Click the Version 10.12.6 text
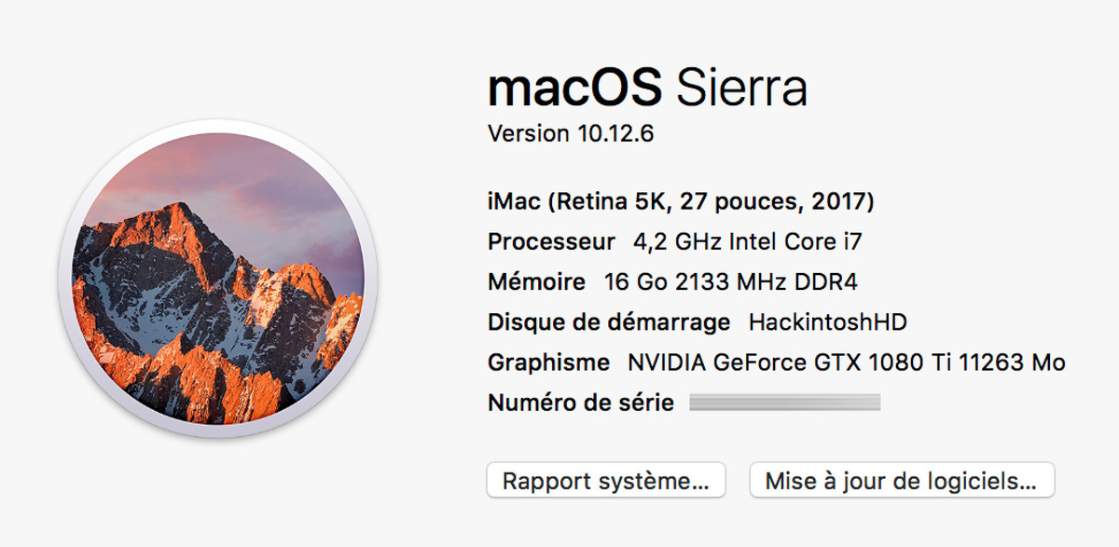This screenshot has height=547, width=1119. (571, 134)
